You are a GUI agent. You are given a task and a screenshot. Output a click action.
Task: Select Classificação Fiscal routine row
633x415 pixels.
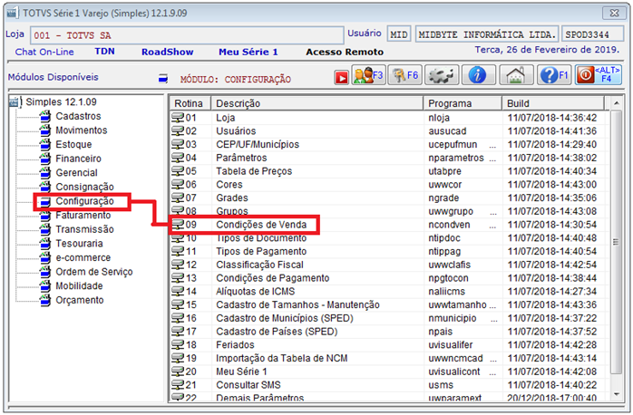[388, 265]
